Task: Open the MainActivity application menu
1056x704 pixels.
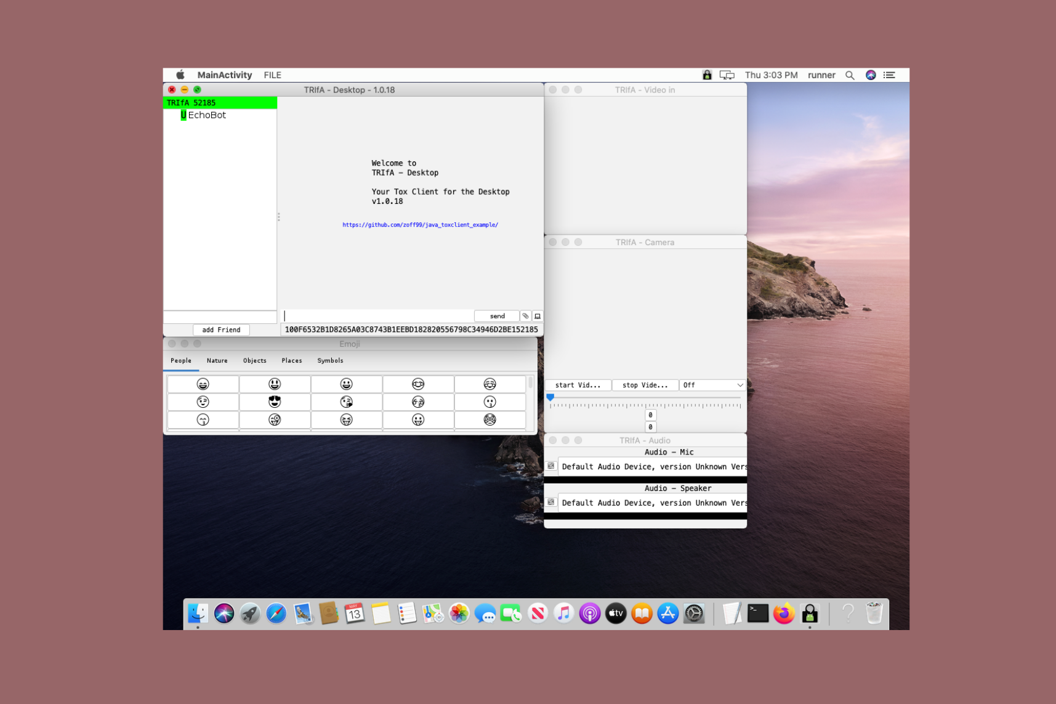Action: (224, 75)
